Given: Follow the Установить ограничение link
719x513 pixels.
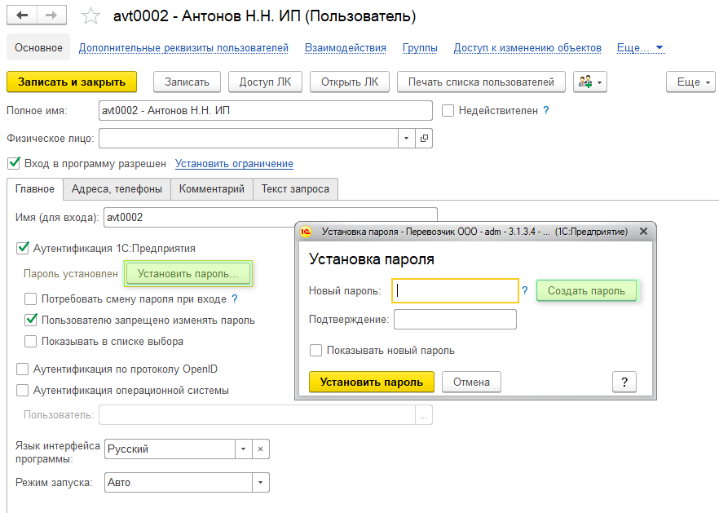Looking at the screenshot, I should pos(234,164).
